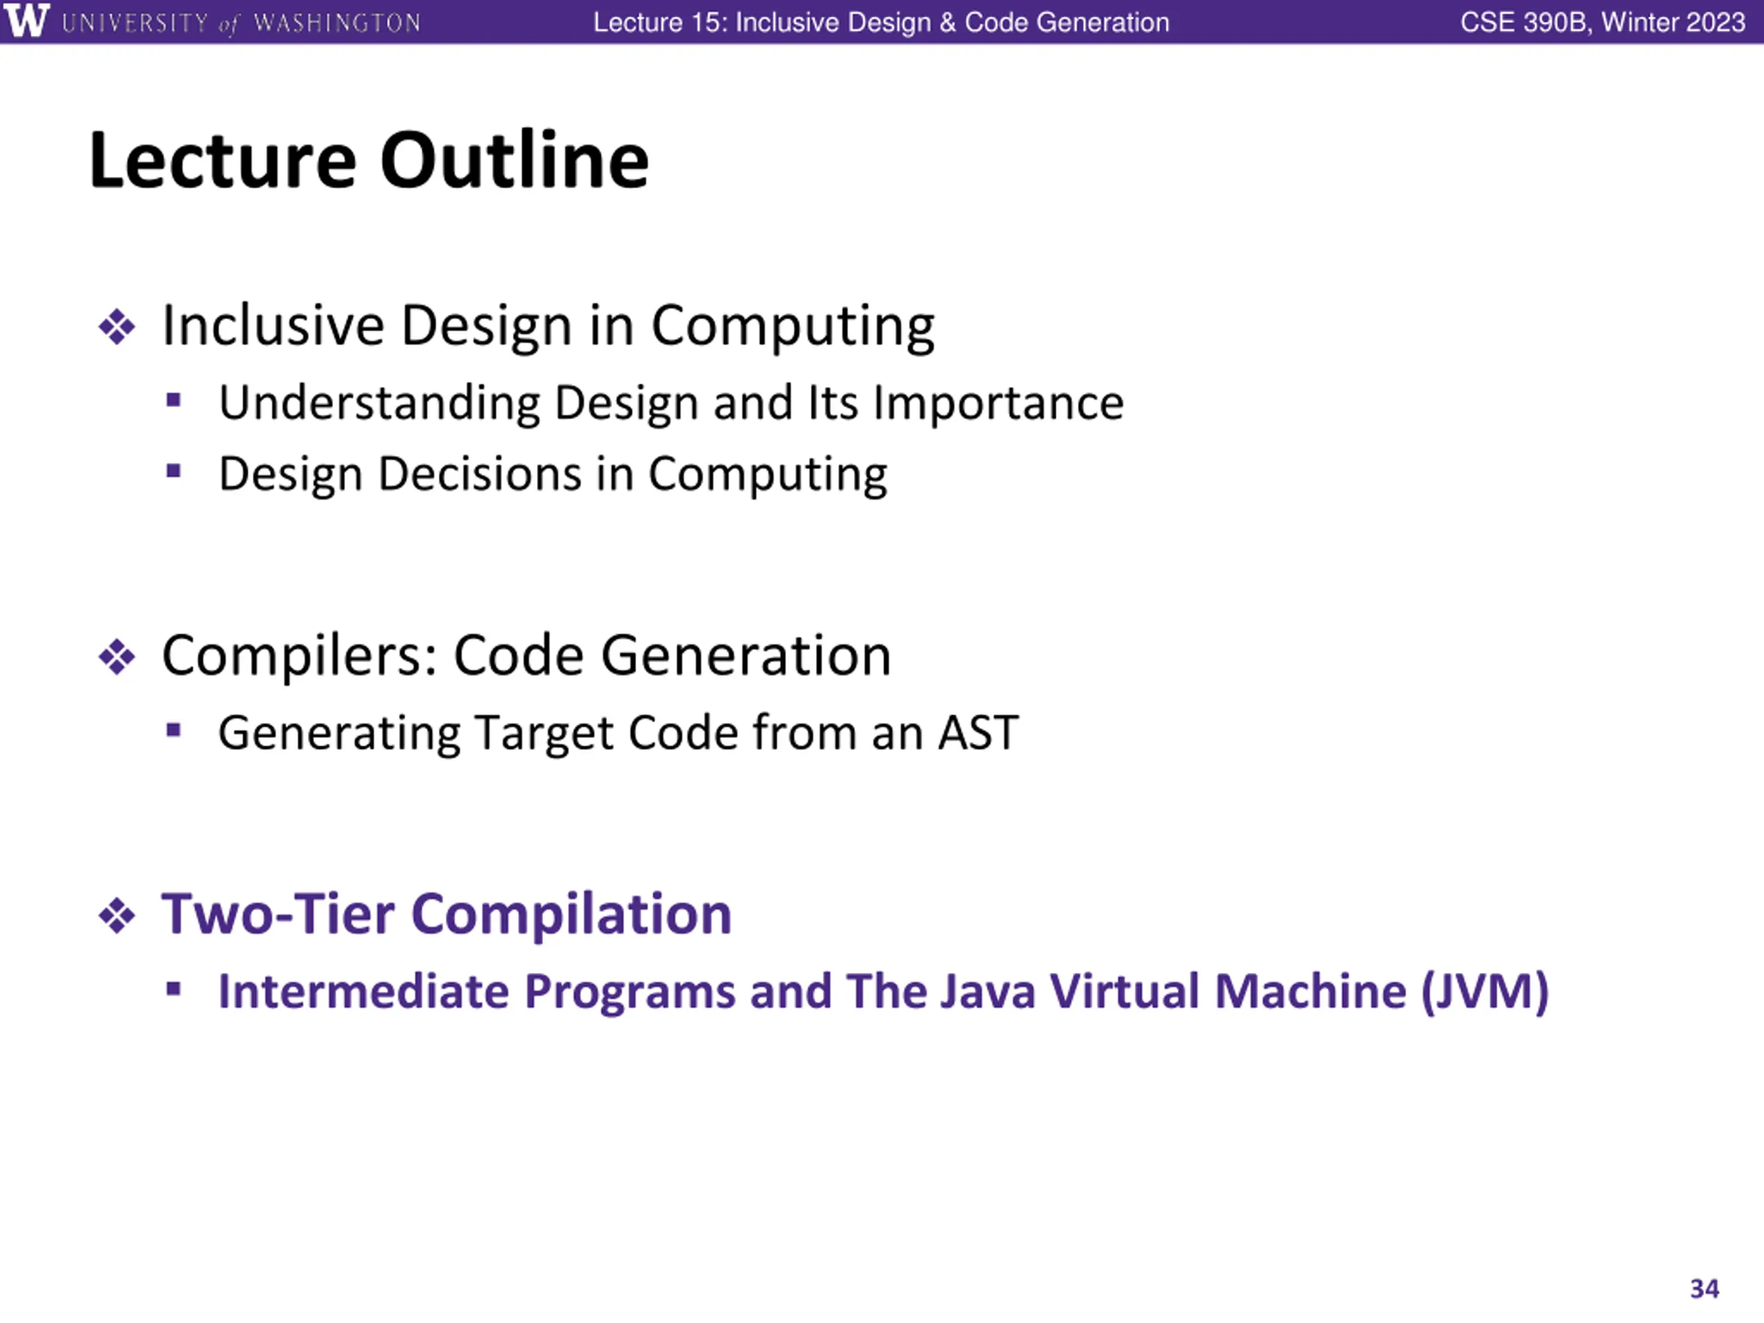Click square bullet before 'Generating Target Code'
This screenshot has height=1323, width=1764.
coord(174,730)
